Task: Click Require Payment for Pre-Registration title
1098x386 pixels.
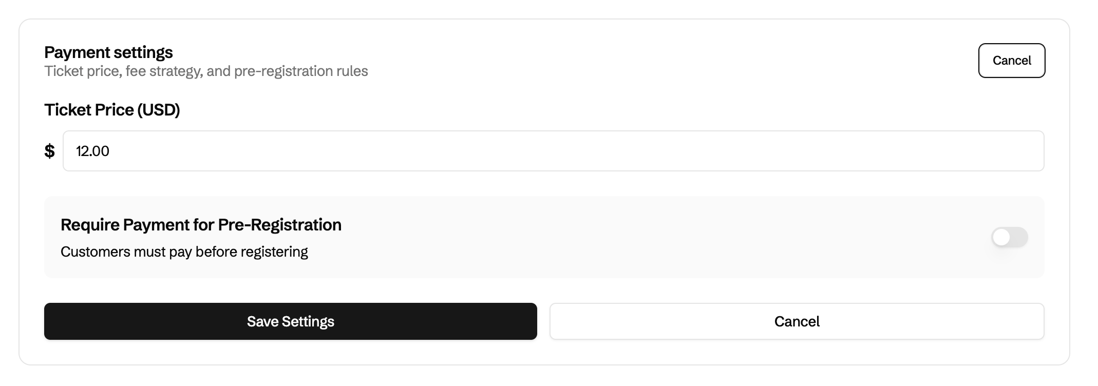Action: (x=201, y=225)
